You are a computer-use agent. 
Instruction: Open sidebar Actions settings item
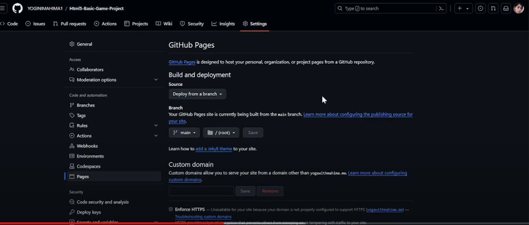pyautogui.click(x=84, y=136)
